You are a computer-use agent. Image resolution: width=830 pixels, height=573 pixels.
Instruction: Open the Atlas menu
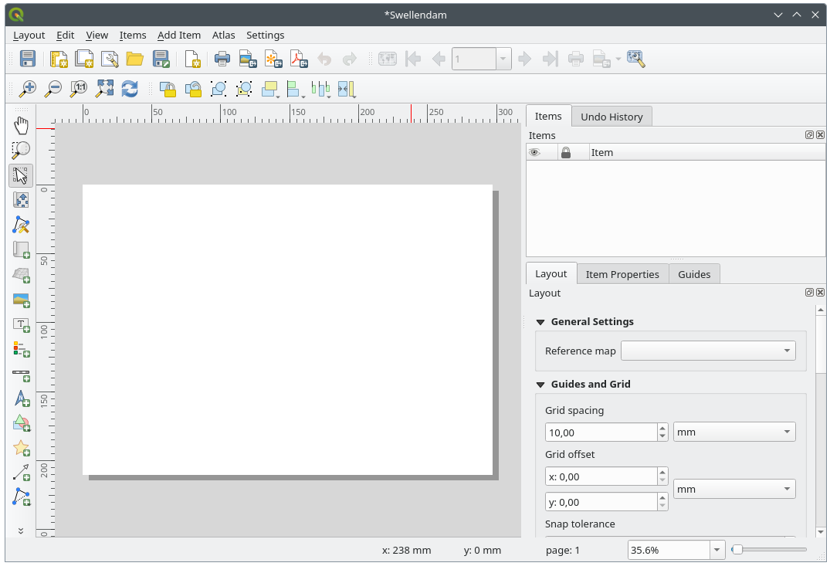pyautogui.click(x=223, y=35)
